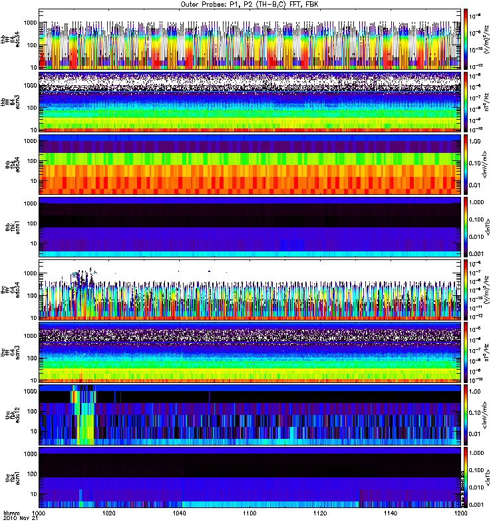499x532 pixels.
Task: Click the time axis tick label '1020'
Action: (x=109, y=513)
